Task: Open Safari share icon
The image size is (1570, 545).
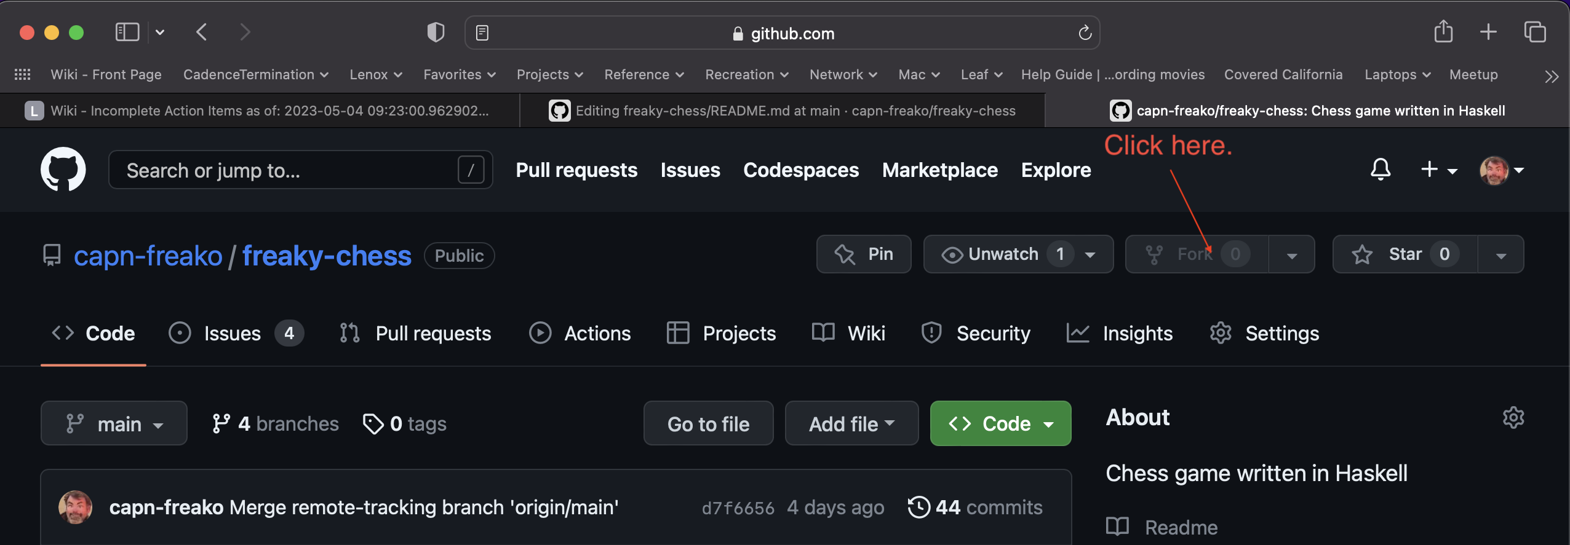Action: pos(1443,31)
